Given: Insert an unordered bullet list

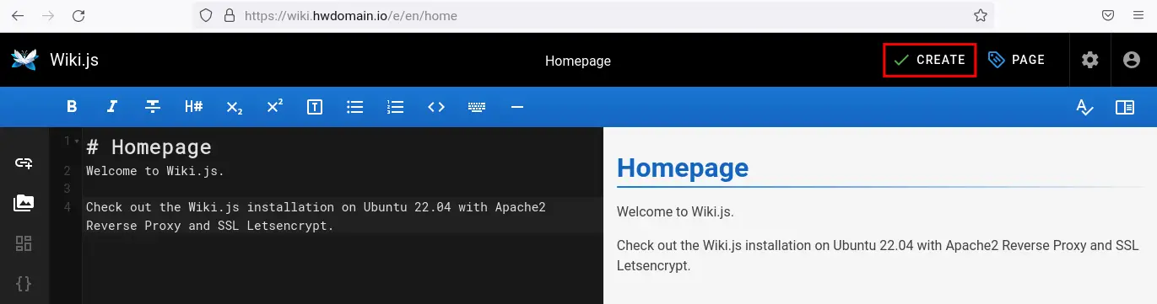Looking at the screenshot, I should click(x=355, y=107).
